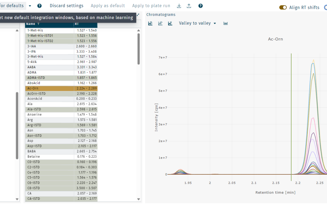Click the download settings icon
This screenshot has width=327, height=204.
[179, 6]
